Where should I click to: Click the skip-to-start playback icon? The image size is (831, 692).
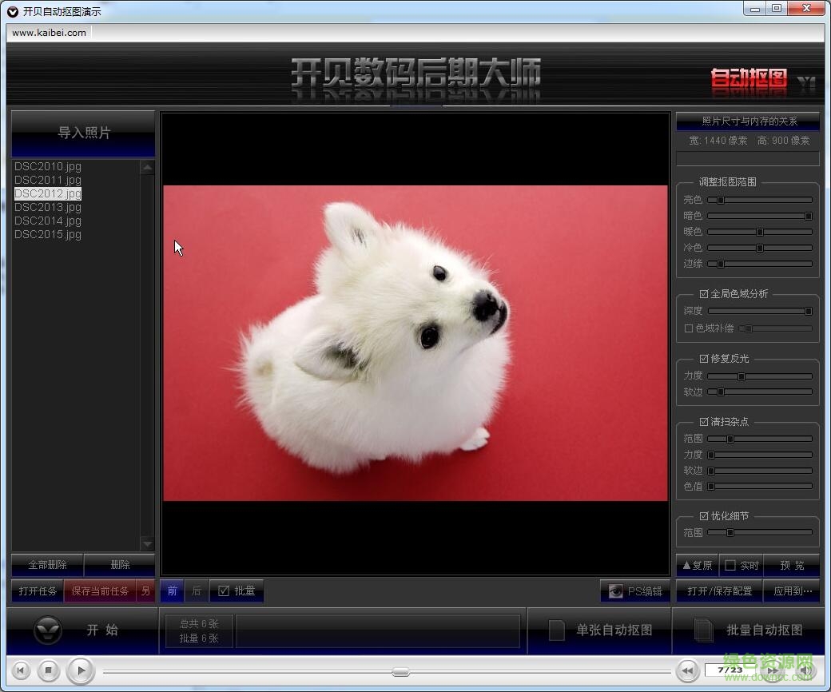click(x=22, y=670)
